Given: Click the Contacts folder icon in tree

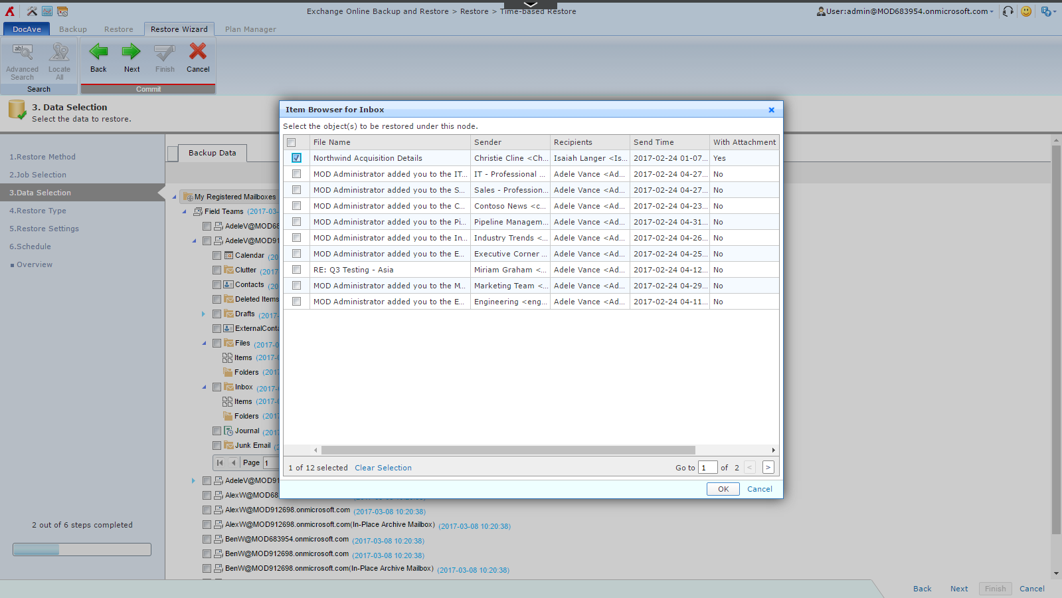Looking at the screenshot, I should click(228, 284).
